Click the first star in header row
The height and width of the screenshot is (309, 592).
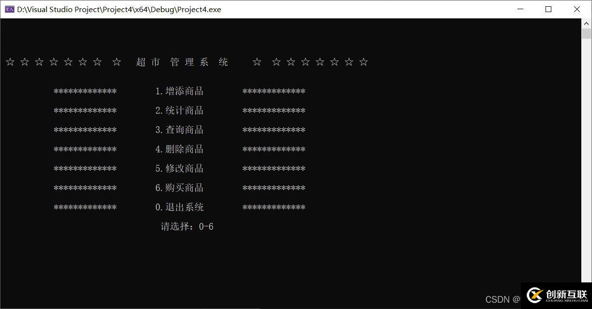pos(10,62)
